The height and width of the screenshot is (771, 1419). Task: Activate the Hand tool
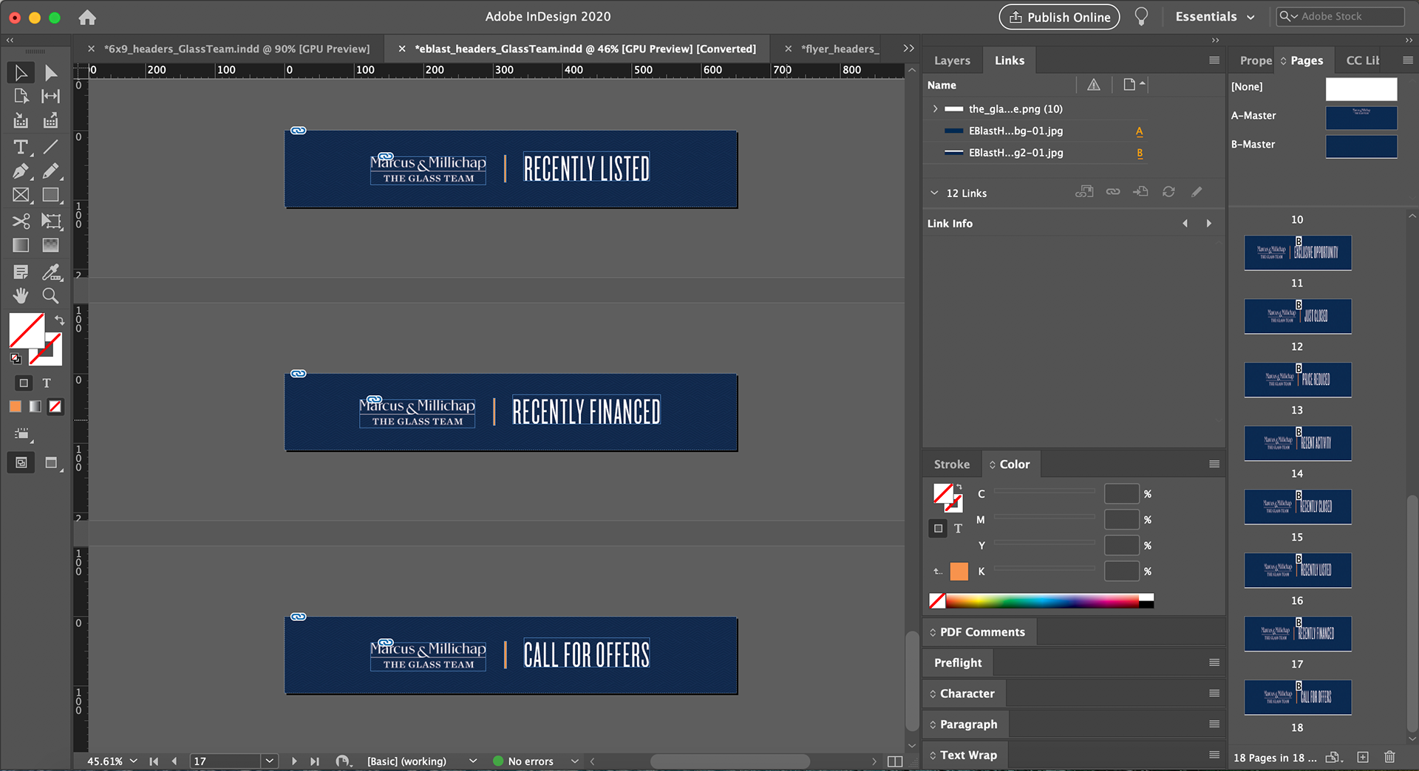pyautogui.click(x=21, y=295)
